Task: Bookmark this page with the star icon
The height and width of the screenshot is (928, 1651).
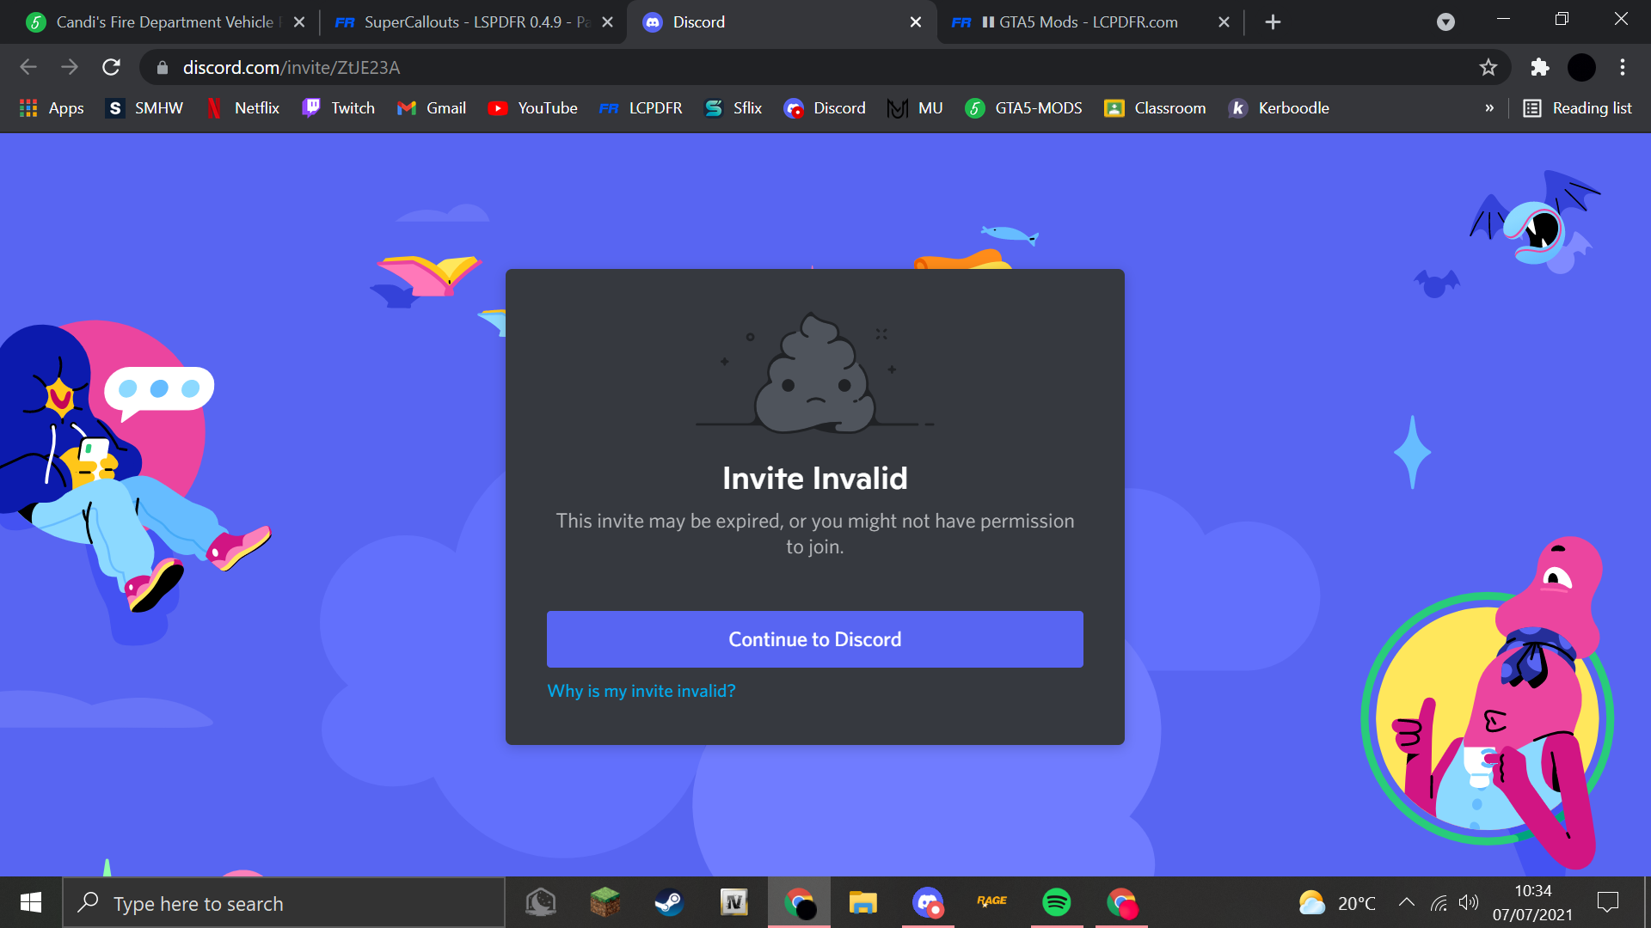Action: coord(1488,67)
